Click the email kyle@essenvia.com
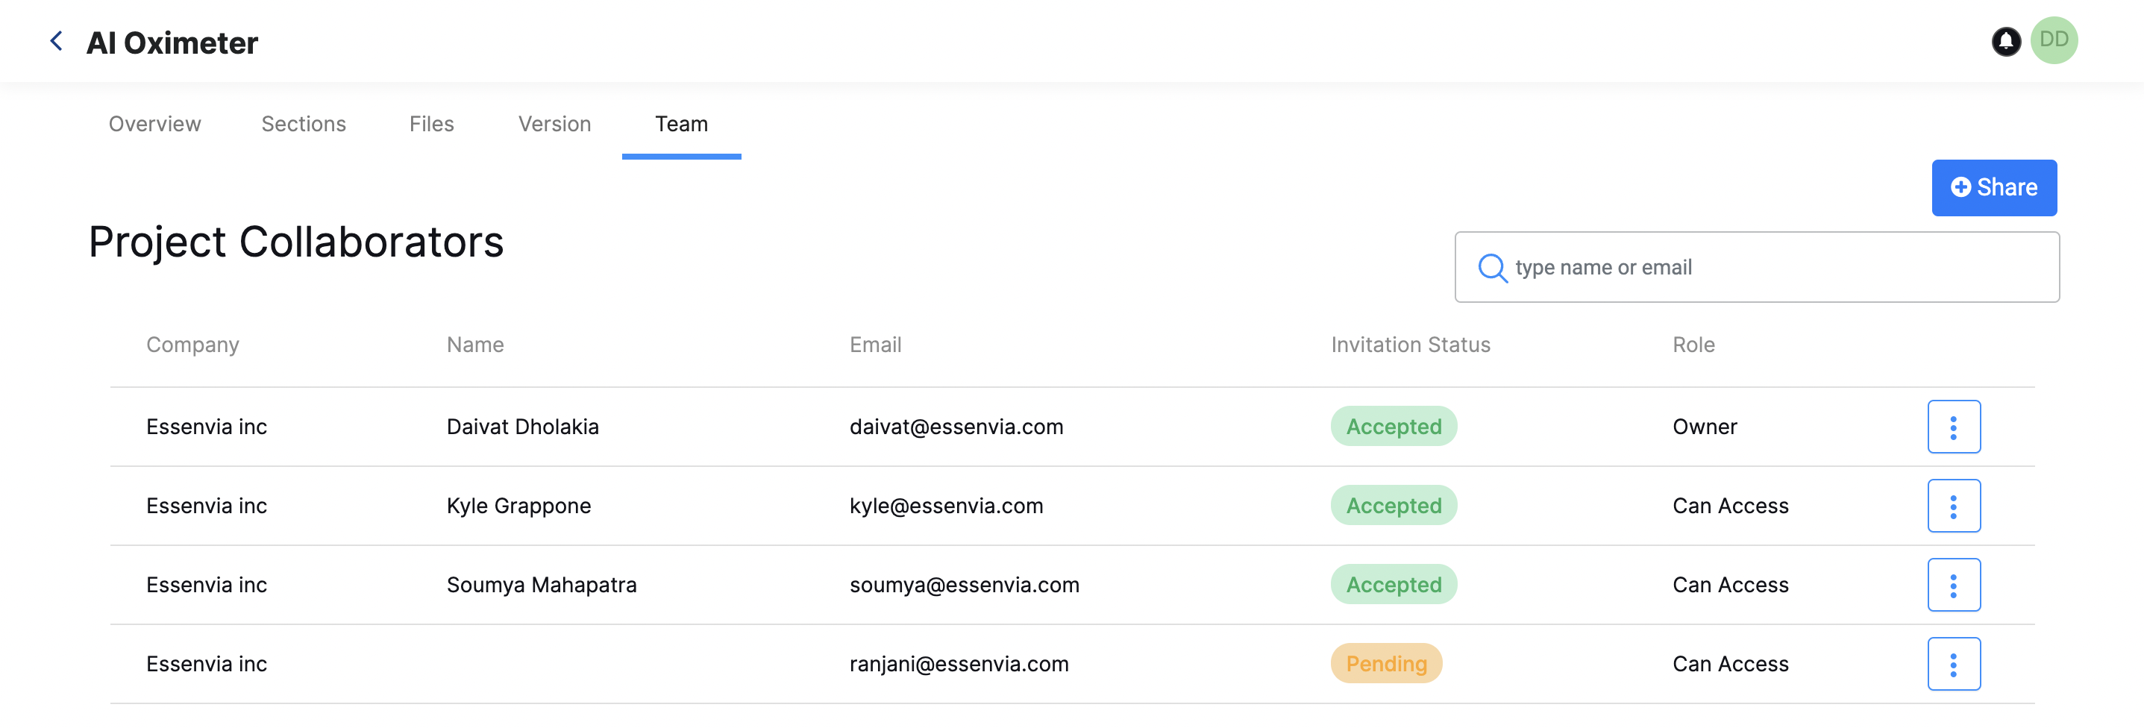Image resolution: width=2144 pixels, height=728 pixels. coord(947,506)
